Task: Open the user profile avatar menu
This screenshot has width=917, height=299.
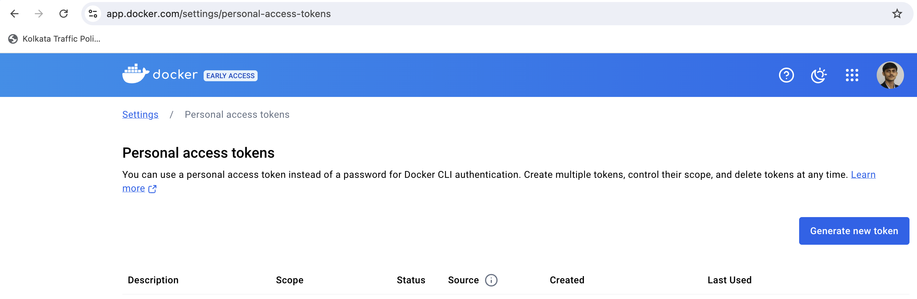Action: [890, 75]
